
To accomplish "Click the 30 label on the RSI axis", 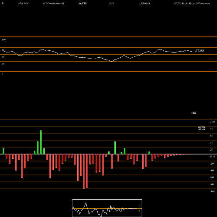I will point(3,64).
